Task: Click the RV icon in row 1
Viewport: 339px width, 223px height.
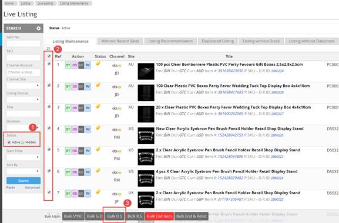Action: pyautogui.click(x=88, y=65)
